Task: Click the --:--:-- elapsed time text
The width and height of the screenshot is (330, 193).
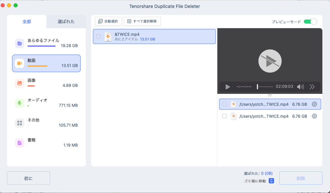Action: click(x=244, y=87)
